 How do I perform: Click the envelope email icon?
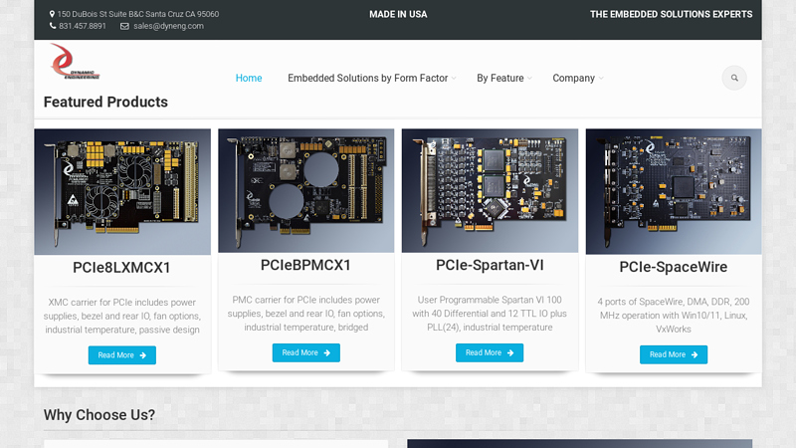point(124,26)
